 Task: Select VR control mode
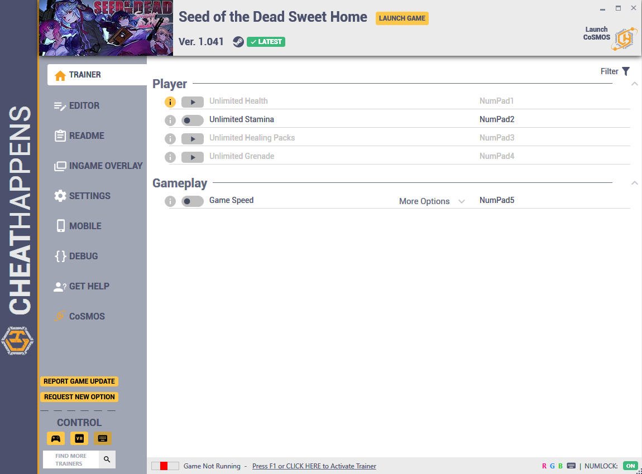pyautogui.click(x=79, y=438)
